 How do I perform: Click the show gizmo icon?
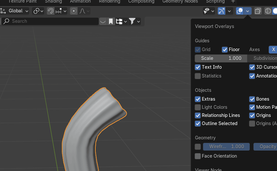pos(222,11)
